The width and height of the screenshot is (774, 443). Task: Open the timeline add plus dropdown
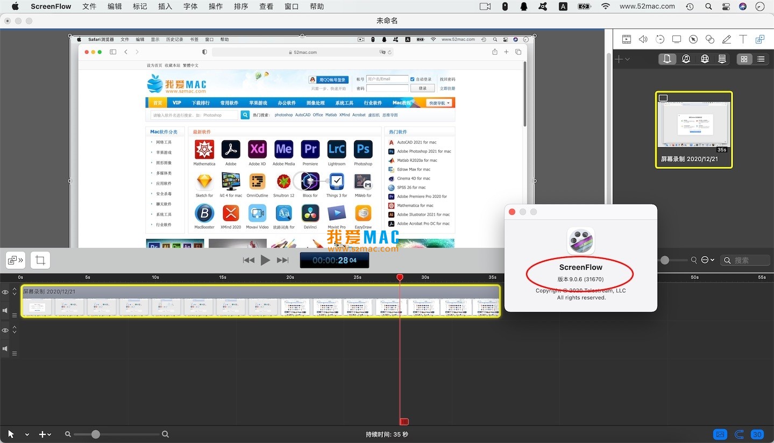(x=45, y=434)
